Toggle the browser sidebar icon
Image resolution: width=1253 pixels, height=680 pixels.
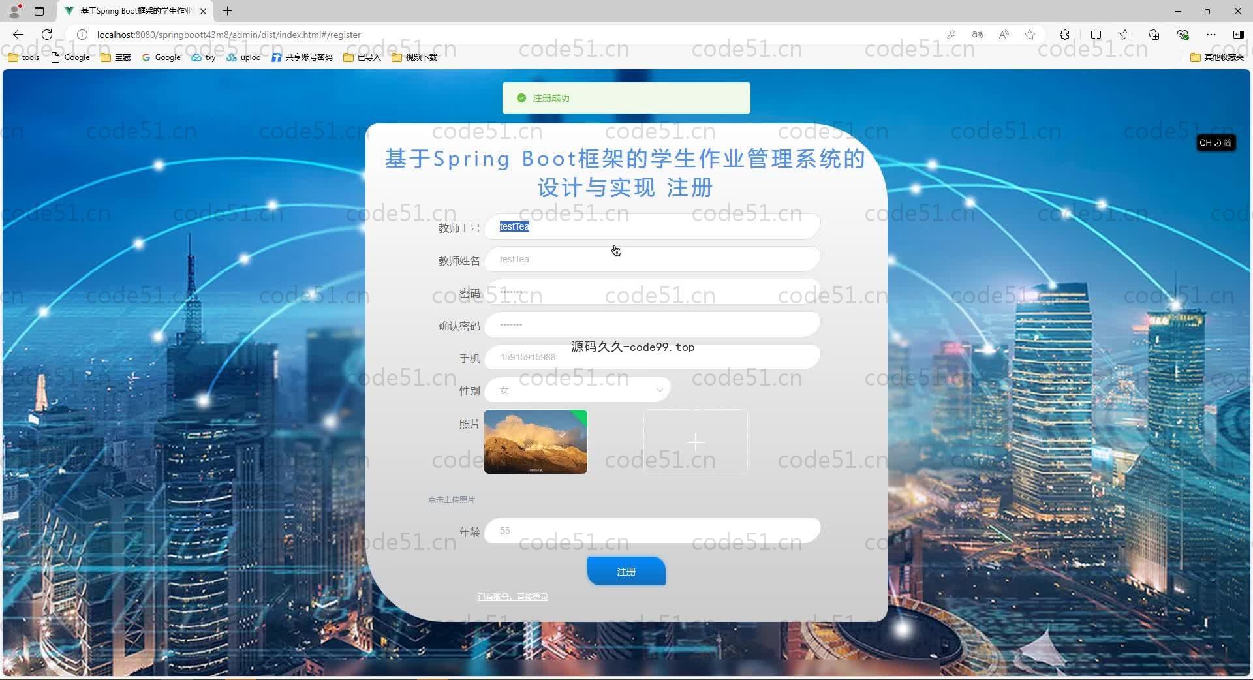click(1238, 35)
